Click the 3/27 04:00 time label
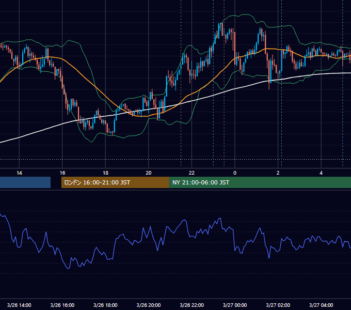This screenshot has height=310, width=351. click(321, 305)
